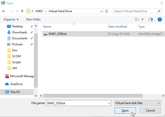Open the Virtual hard disk files type dropdown
The height and width of the screenshot is (117, 165).
pyautogui.click(x=138, y=103)
